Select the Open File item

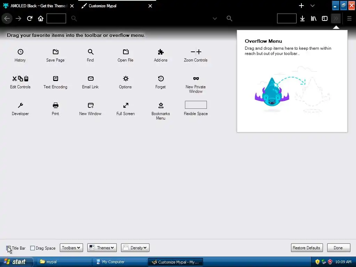pyautogui.click(x=126, y=55)
